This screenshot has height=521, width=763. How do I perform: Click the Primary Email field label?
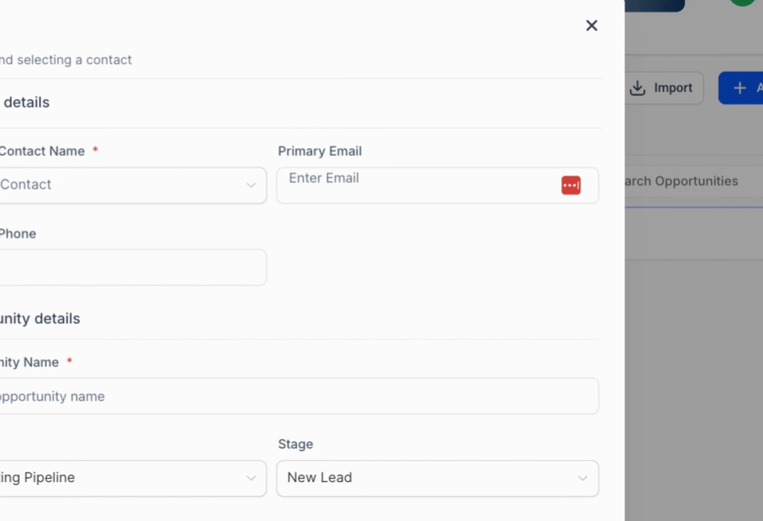tap(320, 151)
